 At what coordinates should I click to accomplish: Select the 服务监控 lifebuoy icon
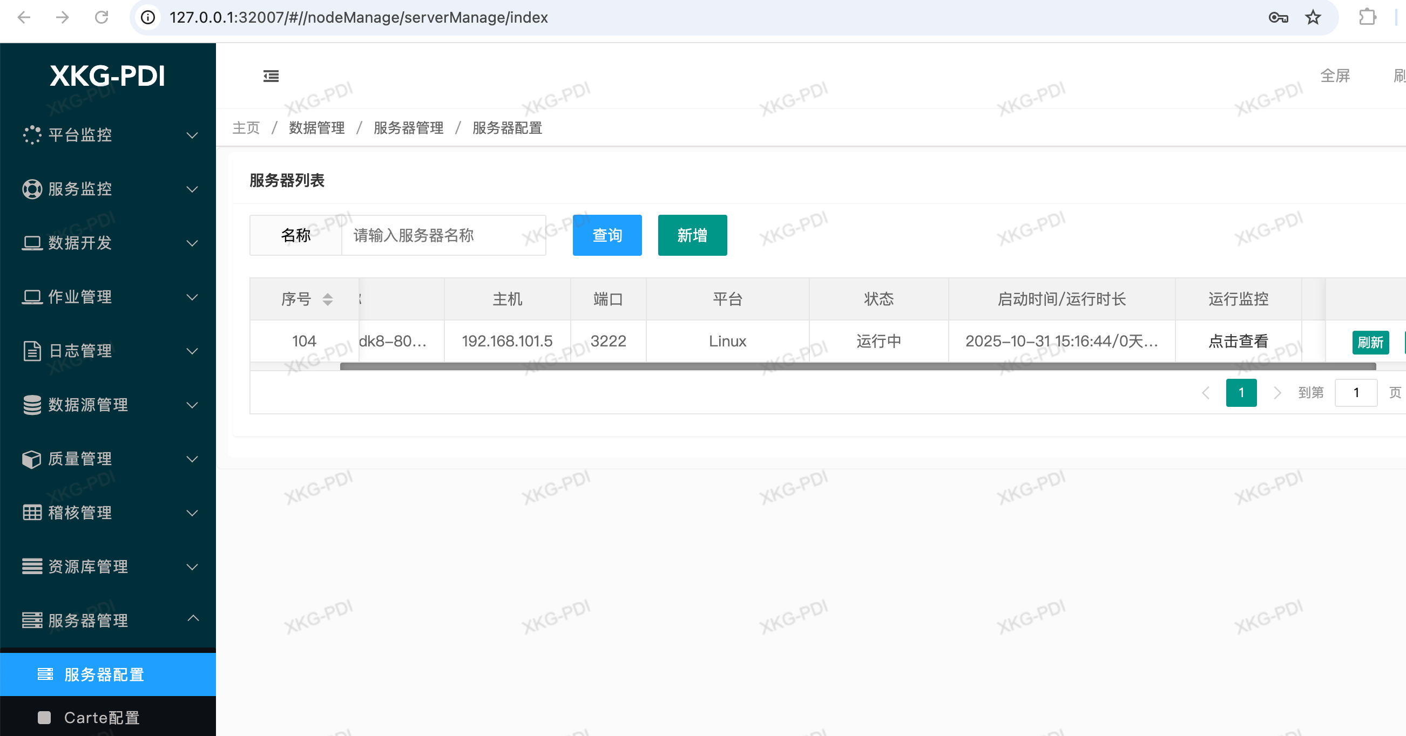33,189
